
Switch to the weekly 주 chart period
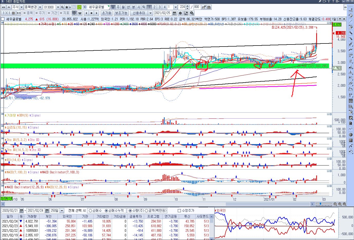point(118,7)
